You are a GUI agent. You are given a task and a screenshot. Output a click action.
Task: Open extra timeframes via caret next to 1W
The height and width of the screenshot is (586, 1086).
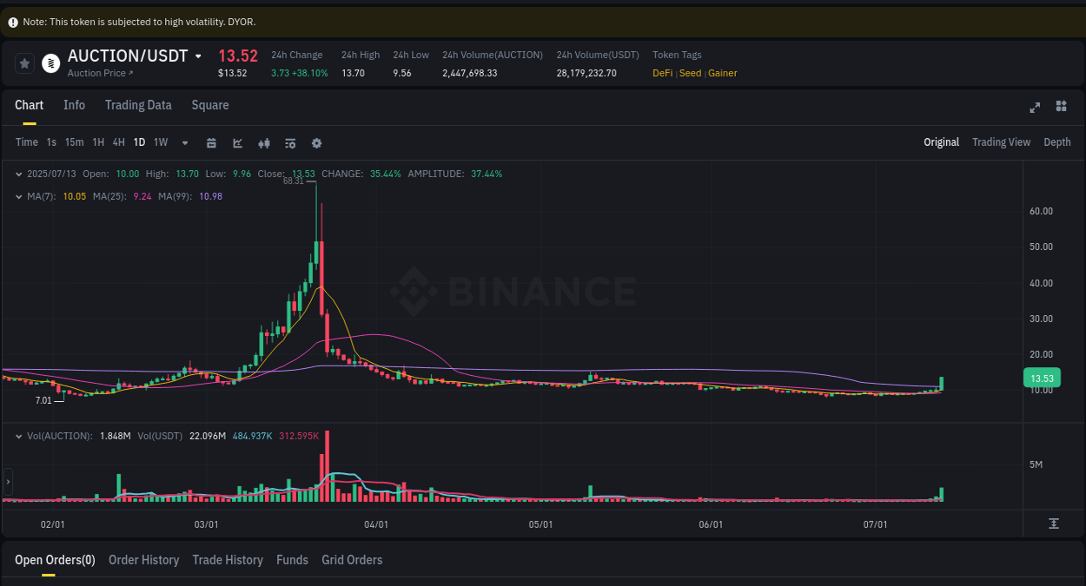click(184, 142)
